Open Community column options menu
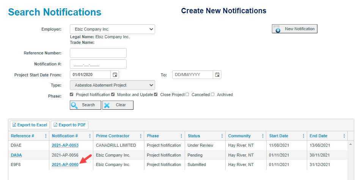Image resolution: width=358 pixels, height=180 pixels. point(263,136)
